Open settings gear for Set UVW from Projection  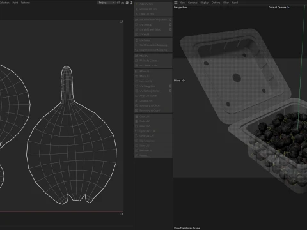[170, 20]
